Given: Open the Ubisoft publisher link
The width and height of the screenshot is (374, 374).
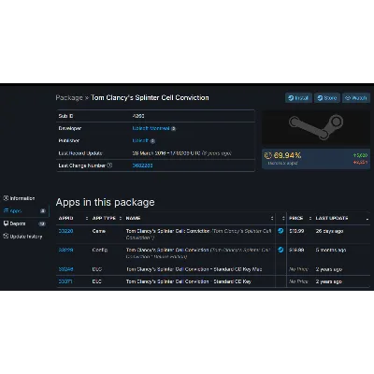Looking at the screenshot, I should [x=140, y=140].
